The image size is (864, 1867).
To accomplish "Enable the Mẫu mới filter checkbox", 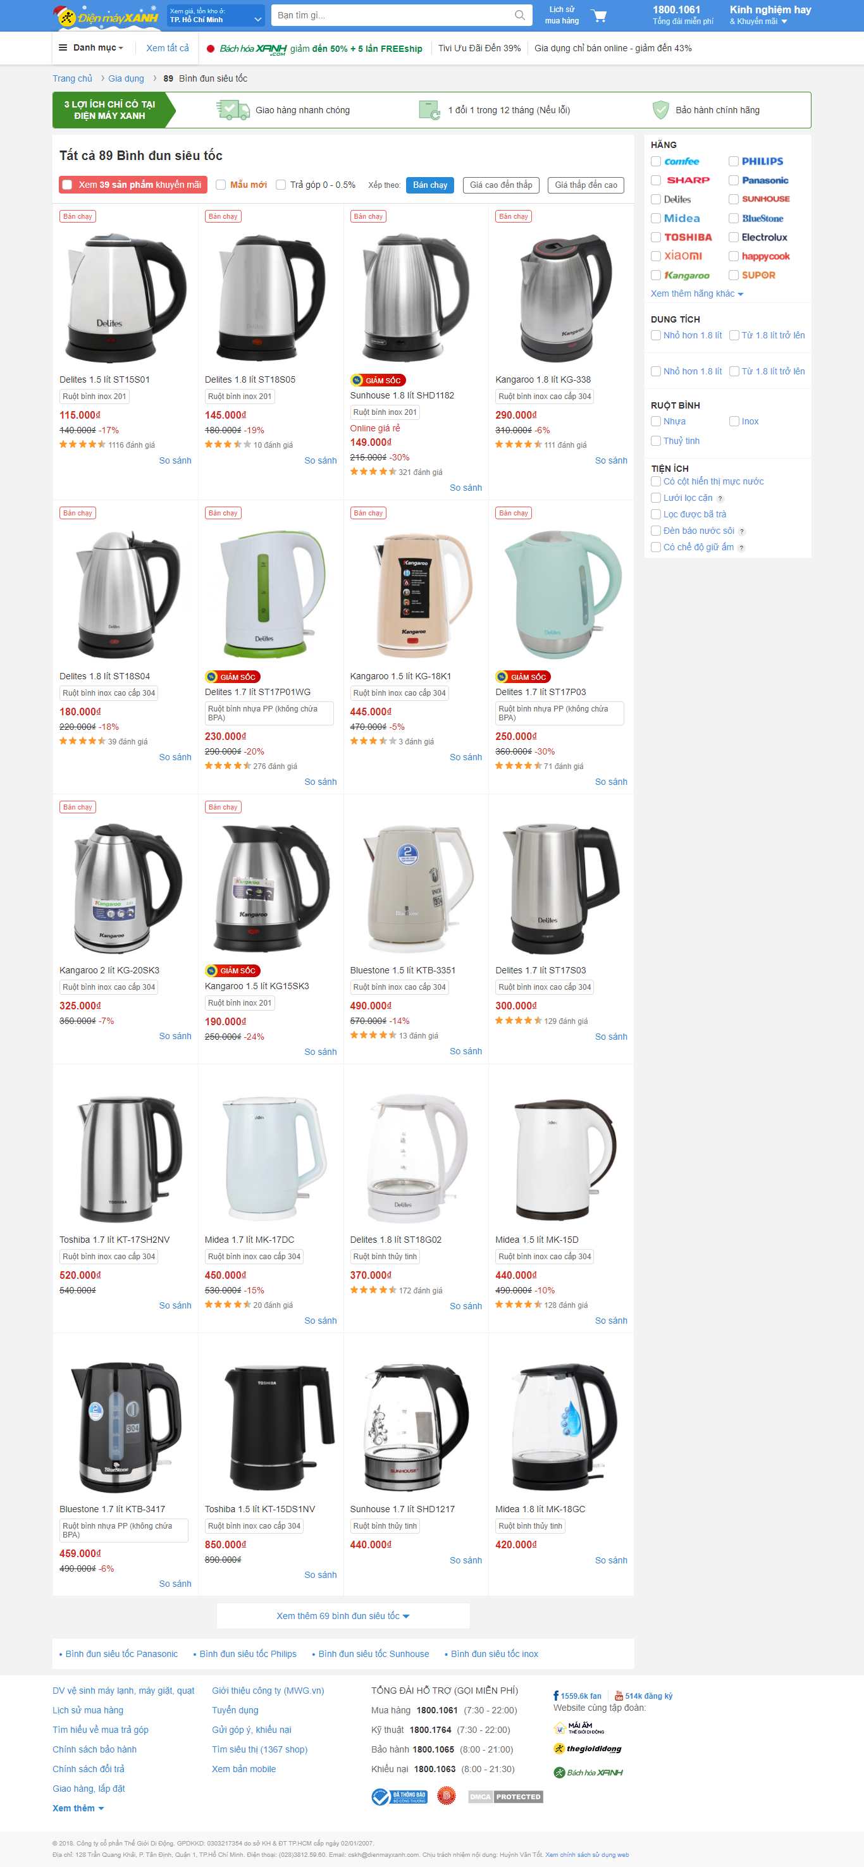I will [x=220, y=185].
